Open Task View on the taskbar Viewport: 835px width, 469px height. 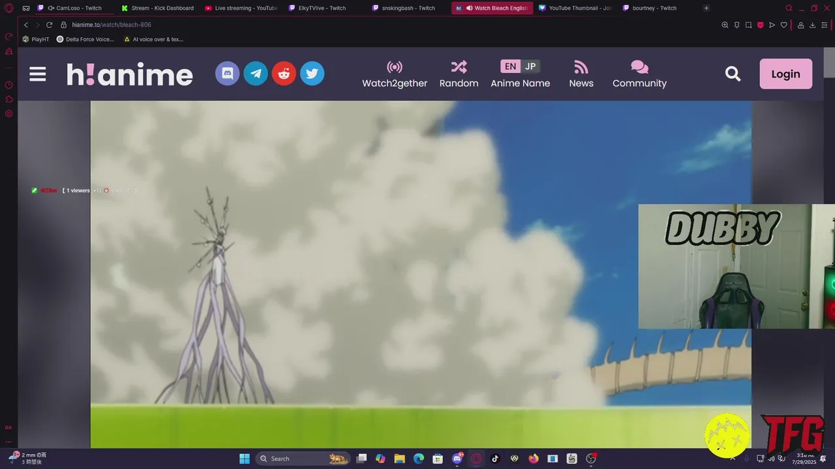(362, 459)
